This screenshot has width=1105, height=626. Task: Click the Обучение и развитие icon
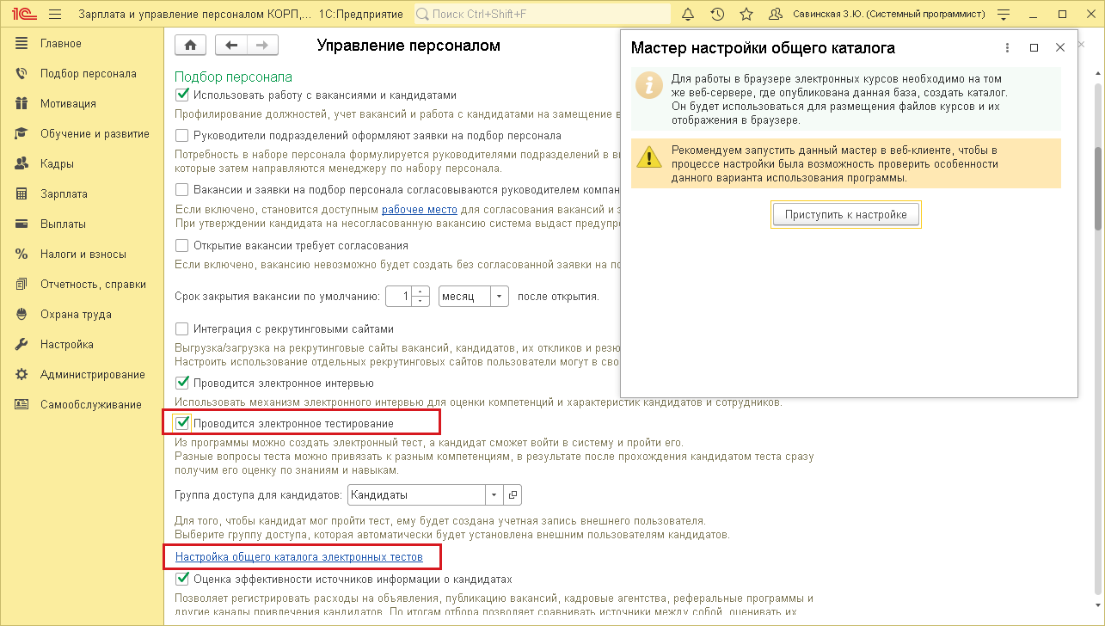pos(22,134)
